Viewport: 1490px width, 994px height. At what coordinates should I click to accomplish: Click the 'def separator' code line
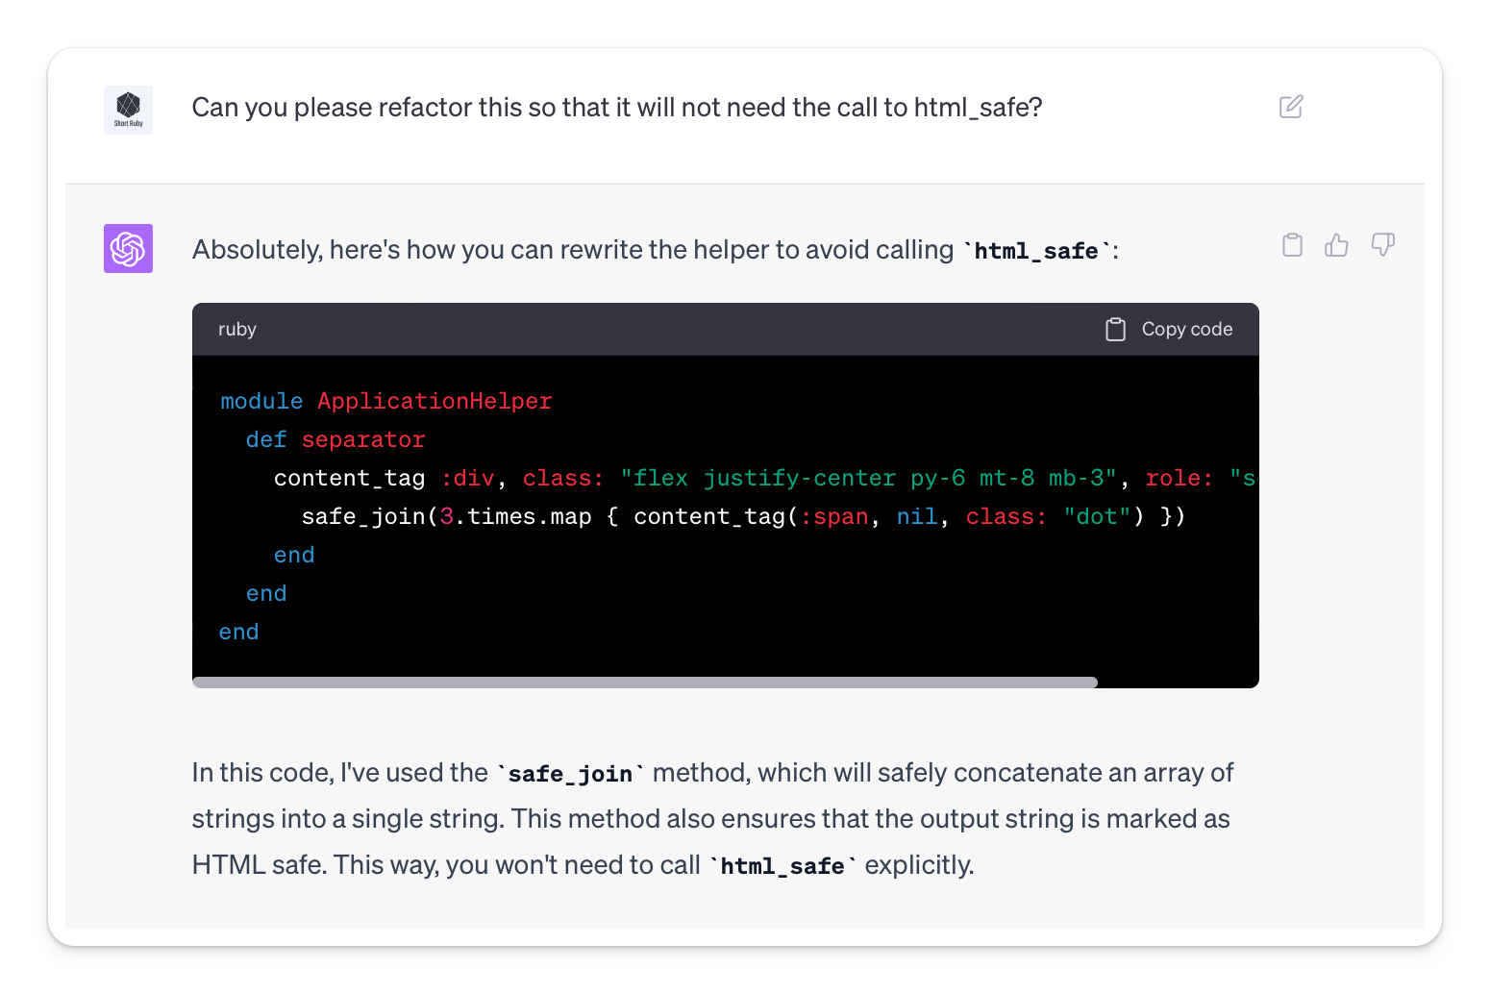335,439
